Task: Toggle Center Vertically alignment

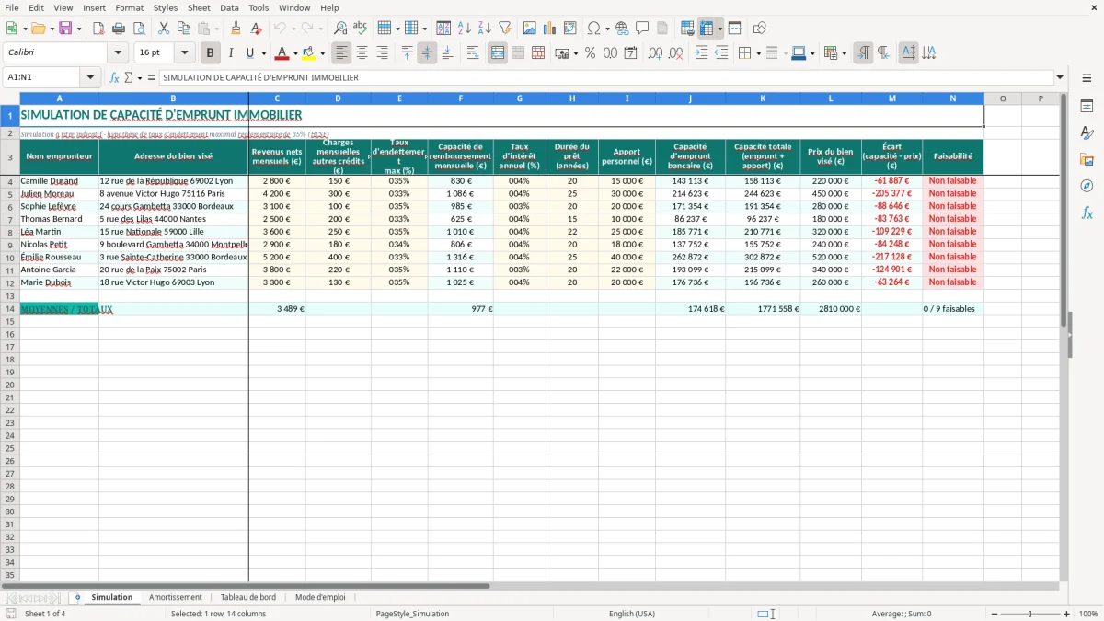Action: [427, 53]
